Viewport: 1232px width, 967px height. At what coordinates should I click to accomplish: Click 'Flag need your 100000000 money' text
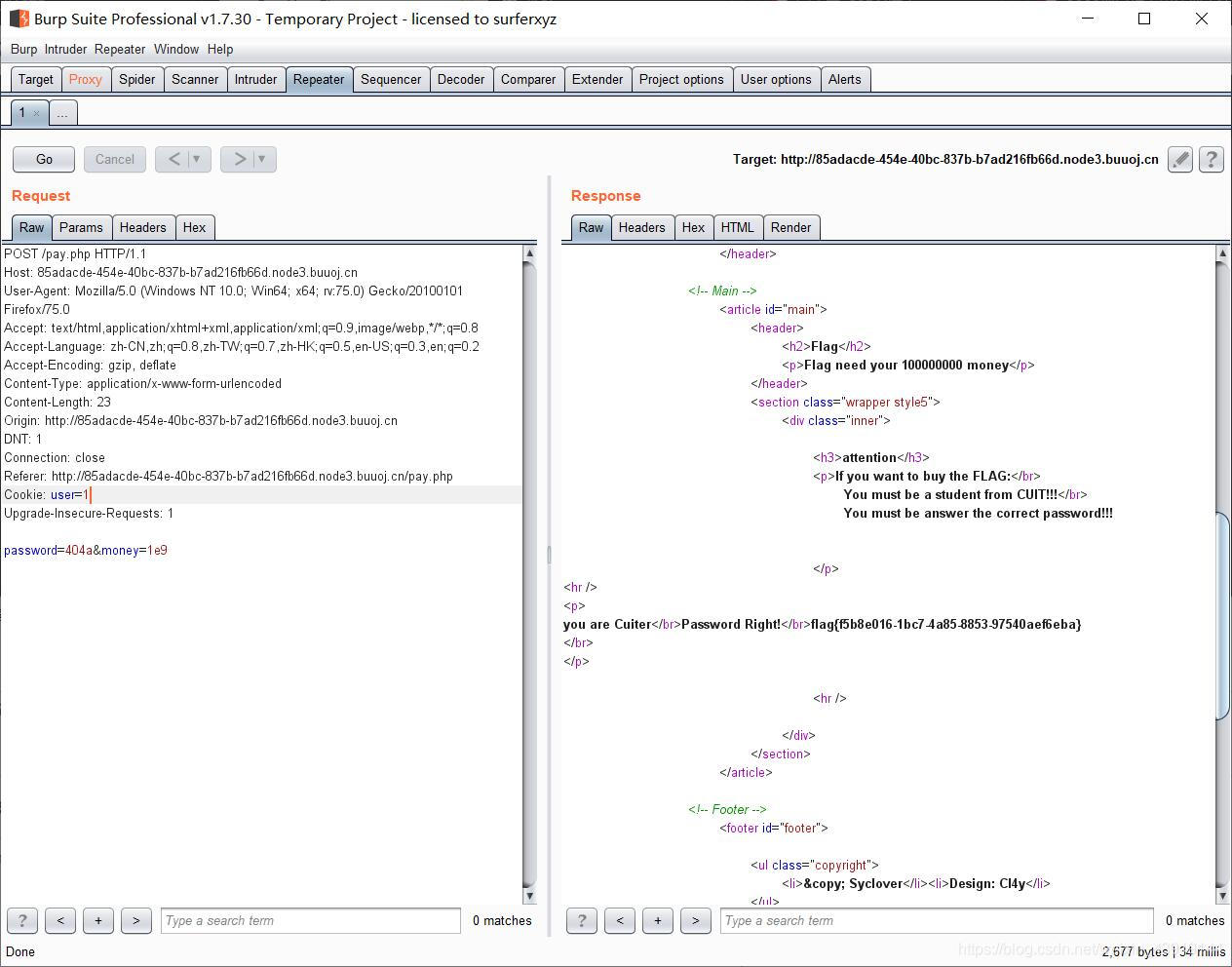click(x=906, y=366)
